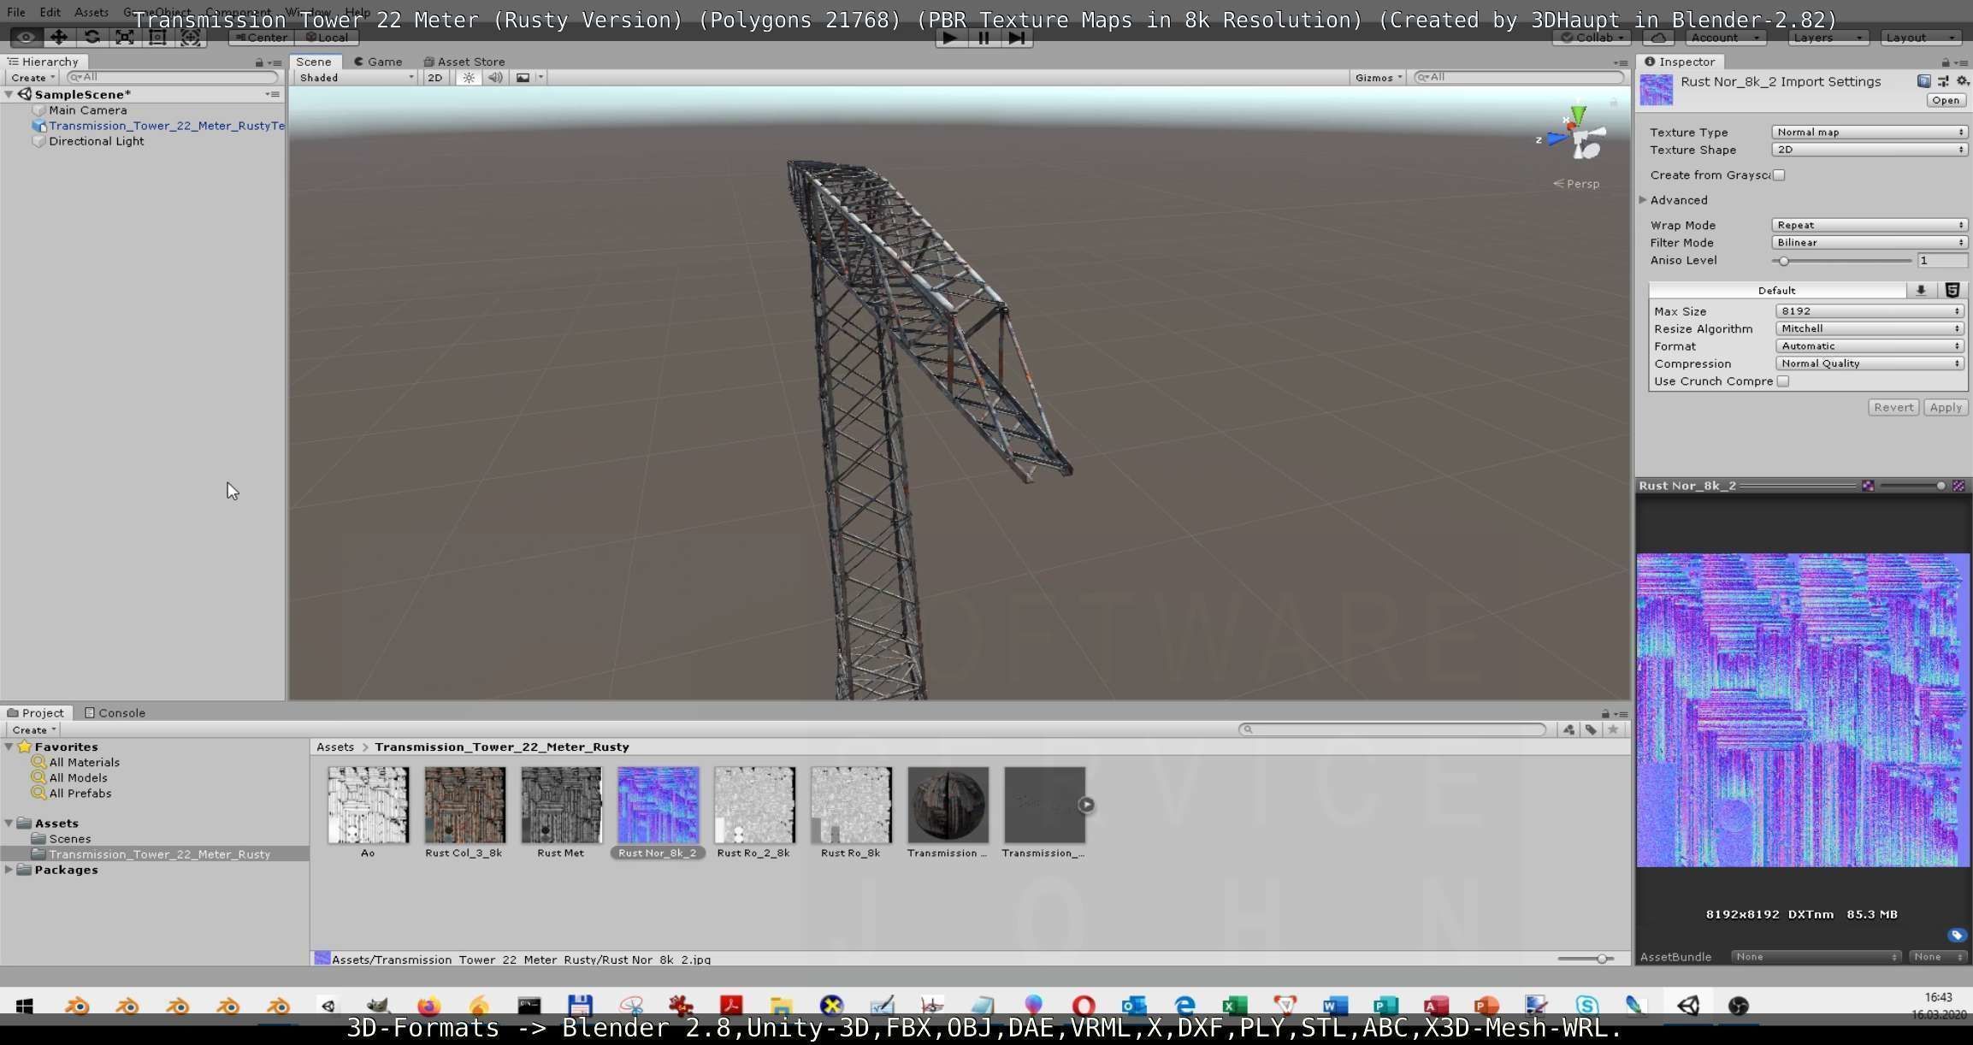Lock the Inspector panel
Image resolution: width=1973 pixels, height=1045 pixels.
pyautogui.click(x=1945, y=62)
